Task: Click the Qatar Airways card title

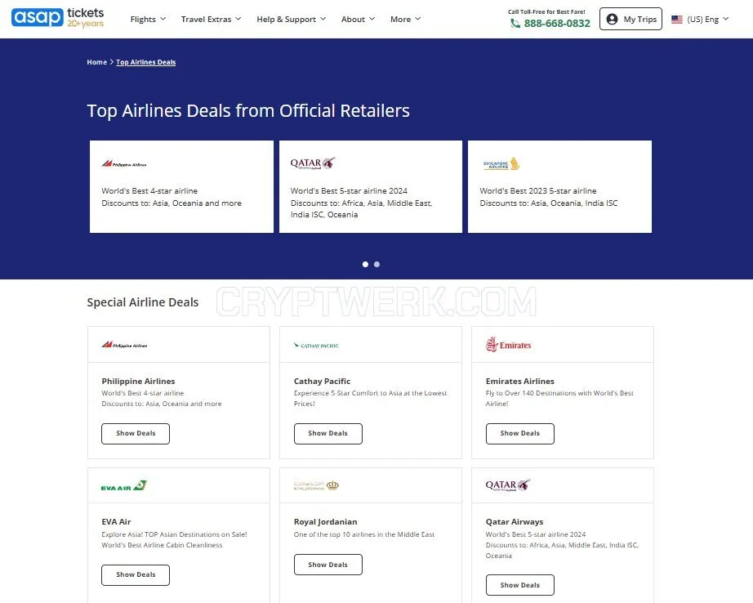Action: tap(515, 522)
